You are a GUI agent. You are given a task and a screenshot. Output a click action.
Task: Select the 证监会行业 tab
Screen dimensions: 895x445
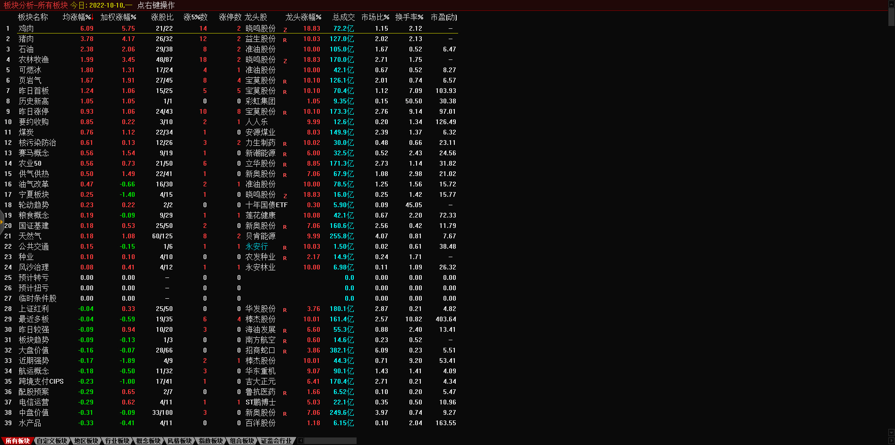(x=276, y=441)
